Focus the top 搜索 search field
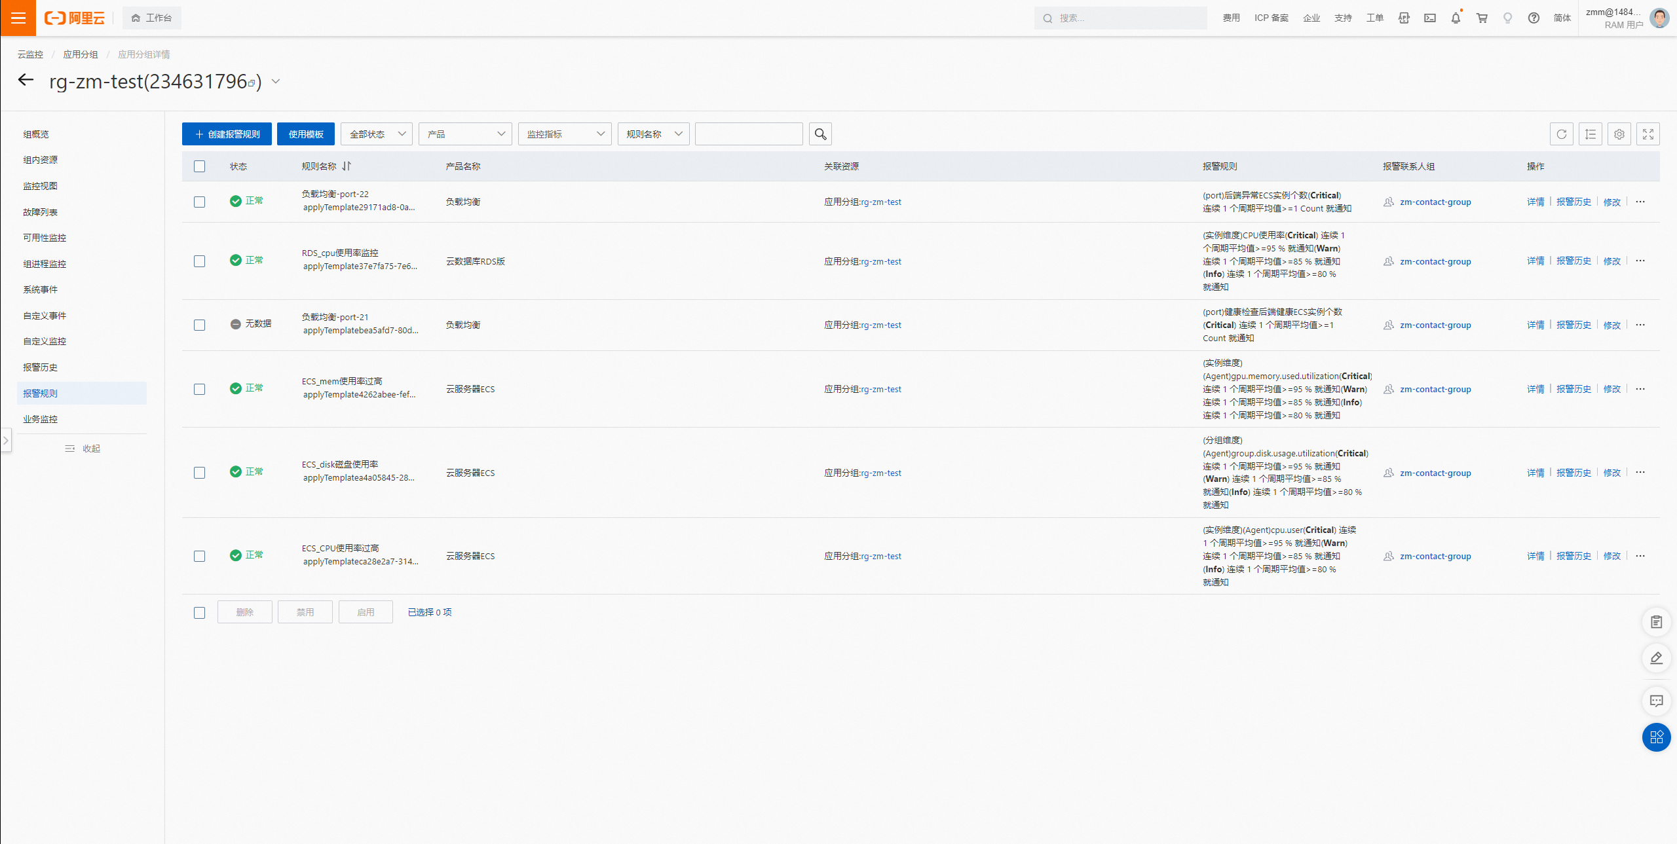Image resolution: width=1677 pixels, height=844 pixels. tap(1120, 18)
